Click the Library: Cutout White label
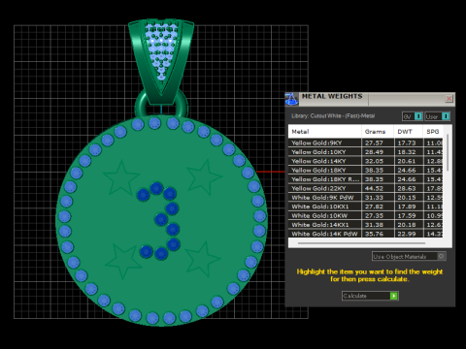Viewport: 466px width, 349px height. click(333, 116)
